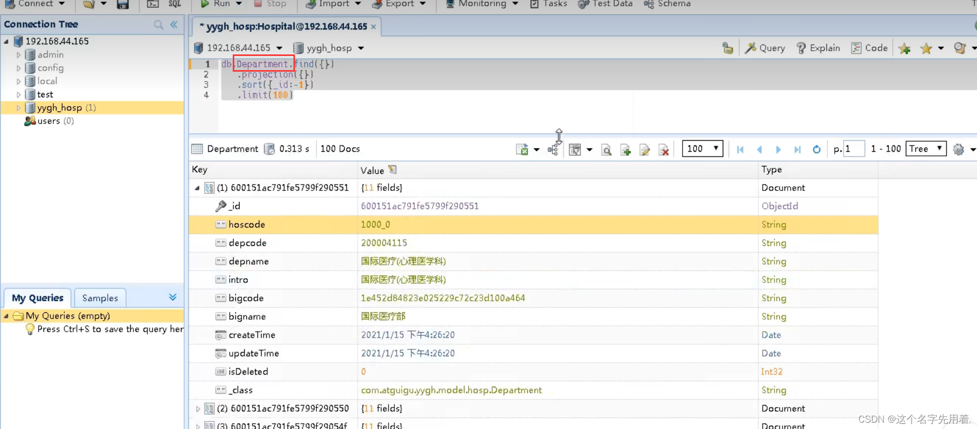Close the yygh_hosp:Hospital tab

[373, 27]
